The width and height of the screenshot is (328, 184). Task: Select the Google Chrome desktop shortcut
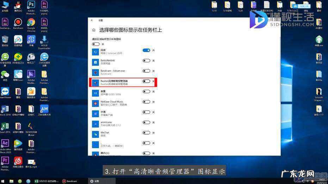31,25
